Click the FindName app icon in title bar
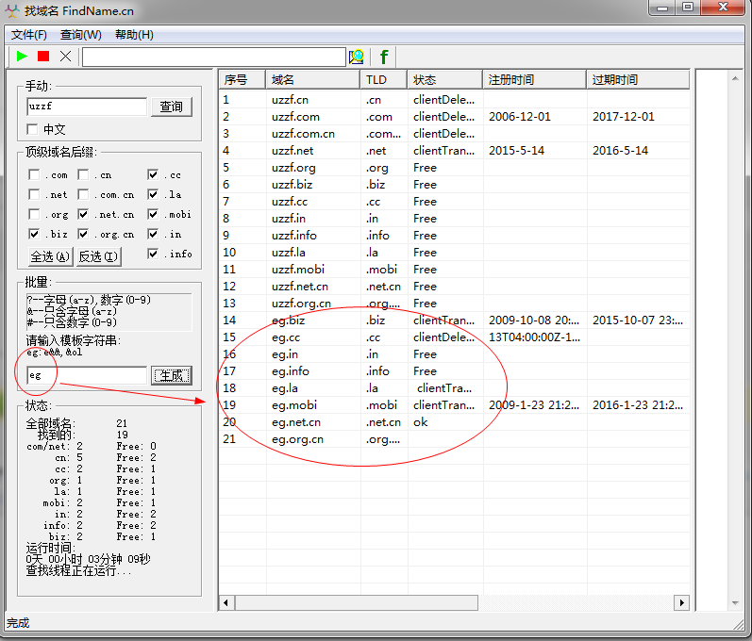 click(x=12, y=10)
